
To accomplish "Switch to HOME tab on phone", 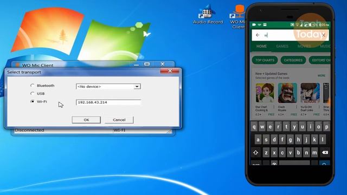I will [x=261, y=46].
